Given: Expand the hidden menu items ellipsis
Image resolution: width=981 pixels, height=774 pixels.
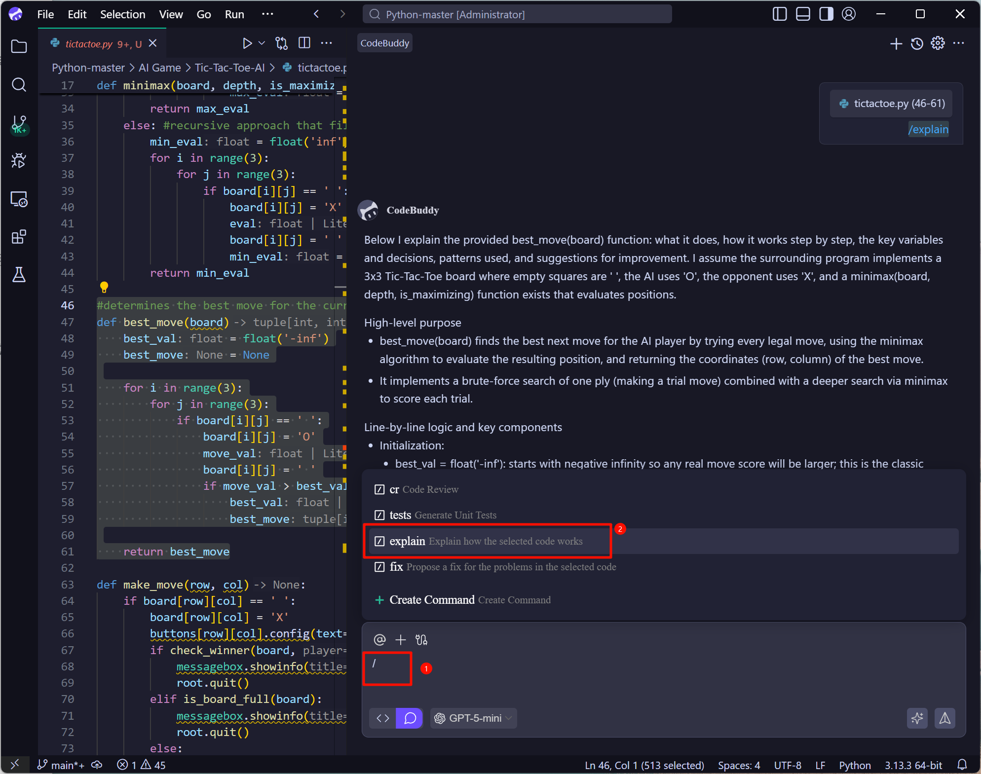Looking at the screenshot, I should 267,14.
